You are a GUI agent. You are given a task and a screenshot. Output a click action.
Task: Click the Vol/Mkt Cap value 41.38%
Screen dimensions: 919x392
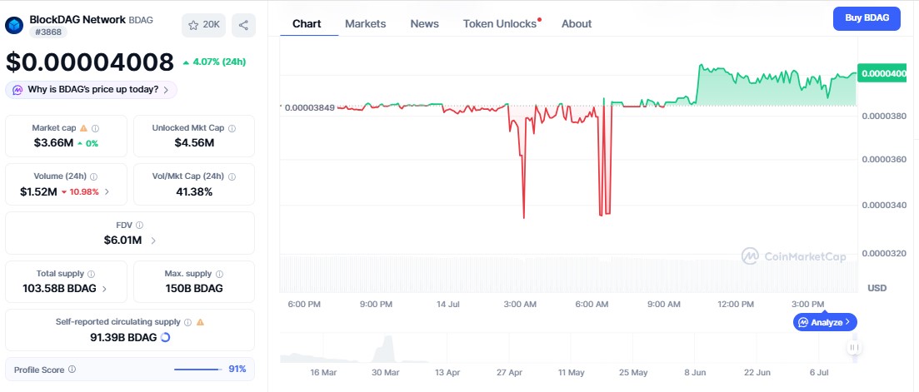[194, 191]
